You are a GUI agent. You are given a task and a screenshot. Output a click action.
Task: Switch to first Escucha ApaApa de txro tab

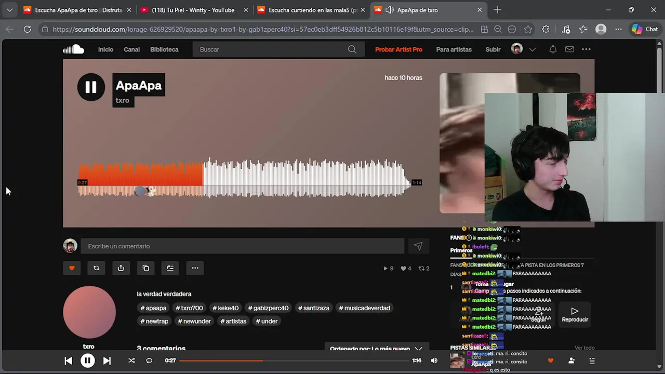pyautogui.click(x=78, y=10)
